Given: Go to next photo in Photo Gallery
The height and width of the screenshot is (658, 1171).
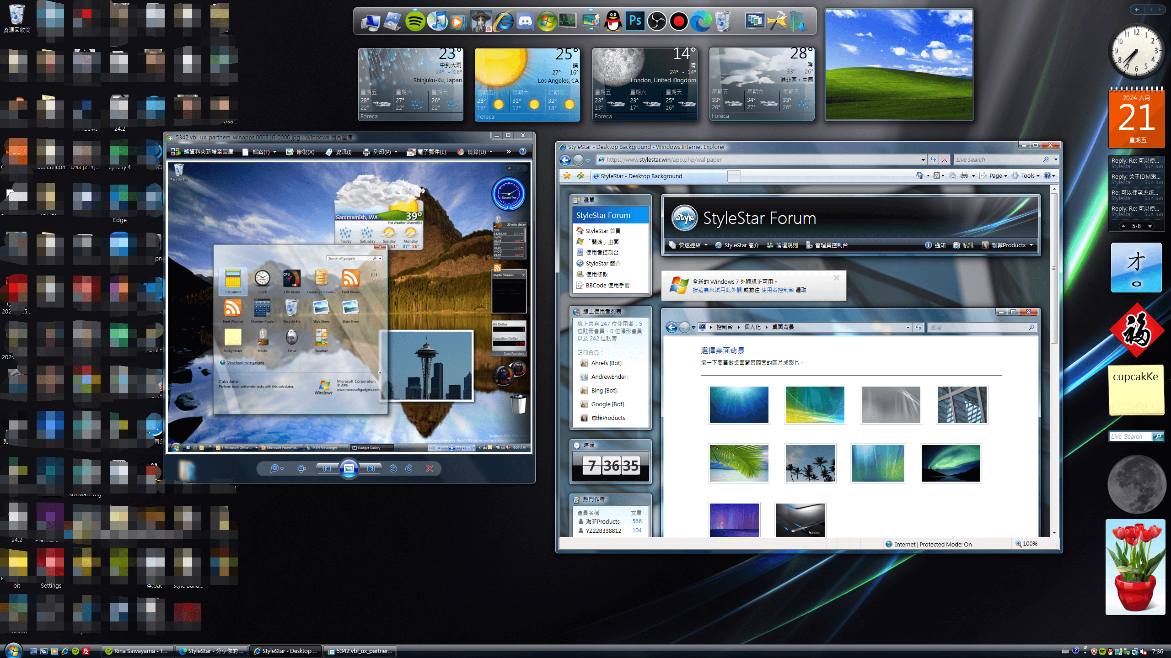Looking at the screenshot, I should pyautogui.click(x=371, y=468).
